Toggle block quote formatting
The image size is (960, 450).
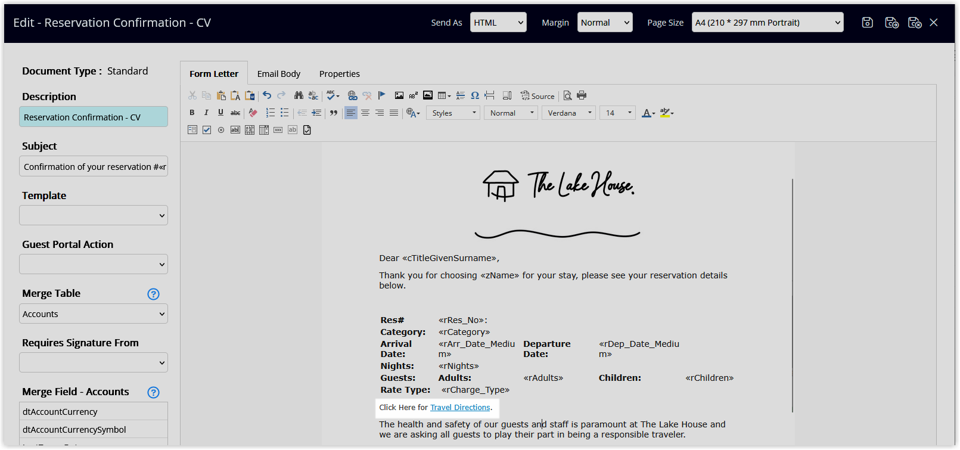pos(334,113)
